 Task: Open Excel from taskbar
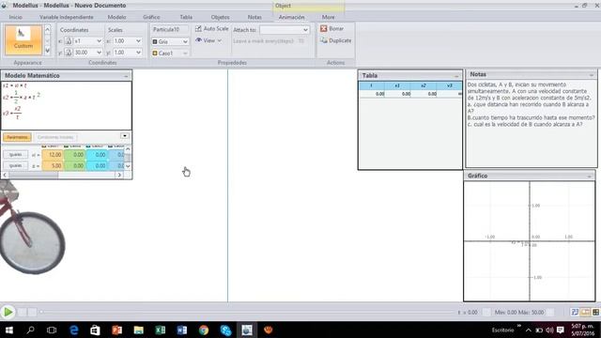tap(161, 330)
